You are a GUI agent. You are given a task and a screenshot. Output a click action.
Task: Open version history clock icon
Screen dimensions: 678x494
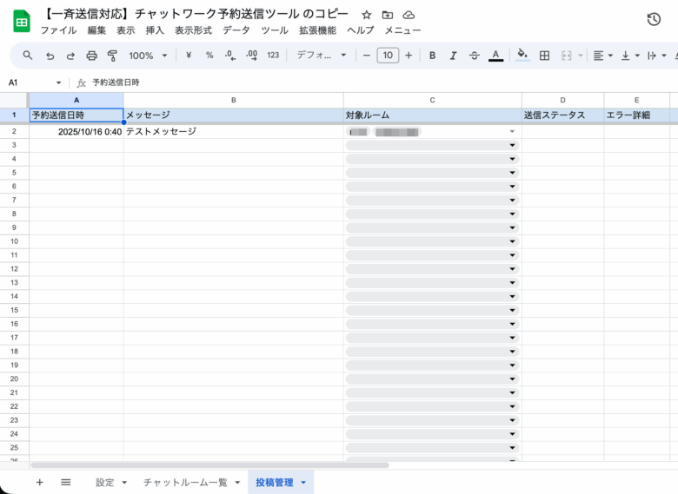point(654,19)
